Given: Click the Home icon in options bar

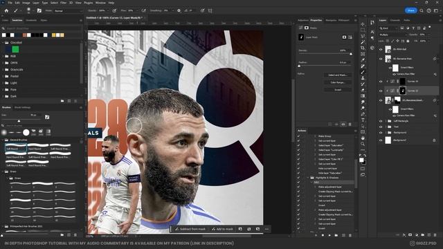Looking at the screenshot, I should tap(6, 11).
